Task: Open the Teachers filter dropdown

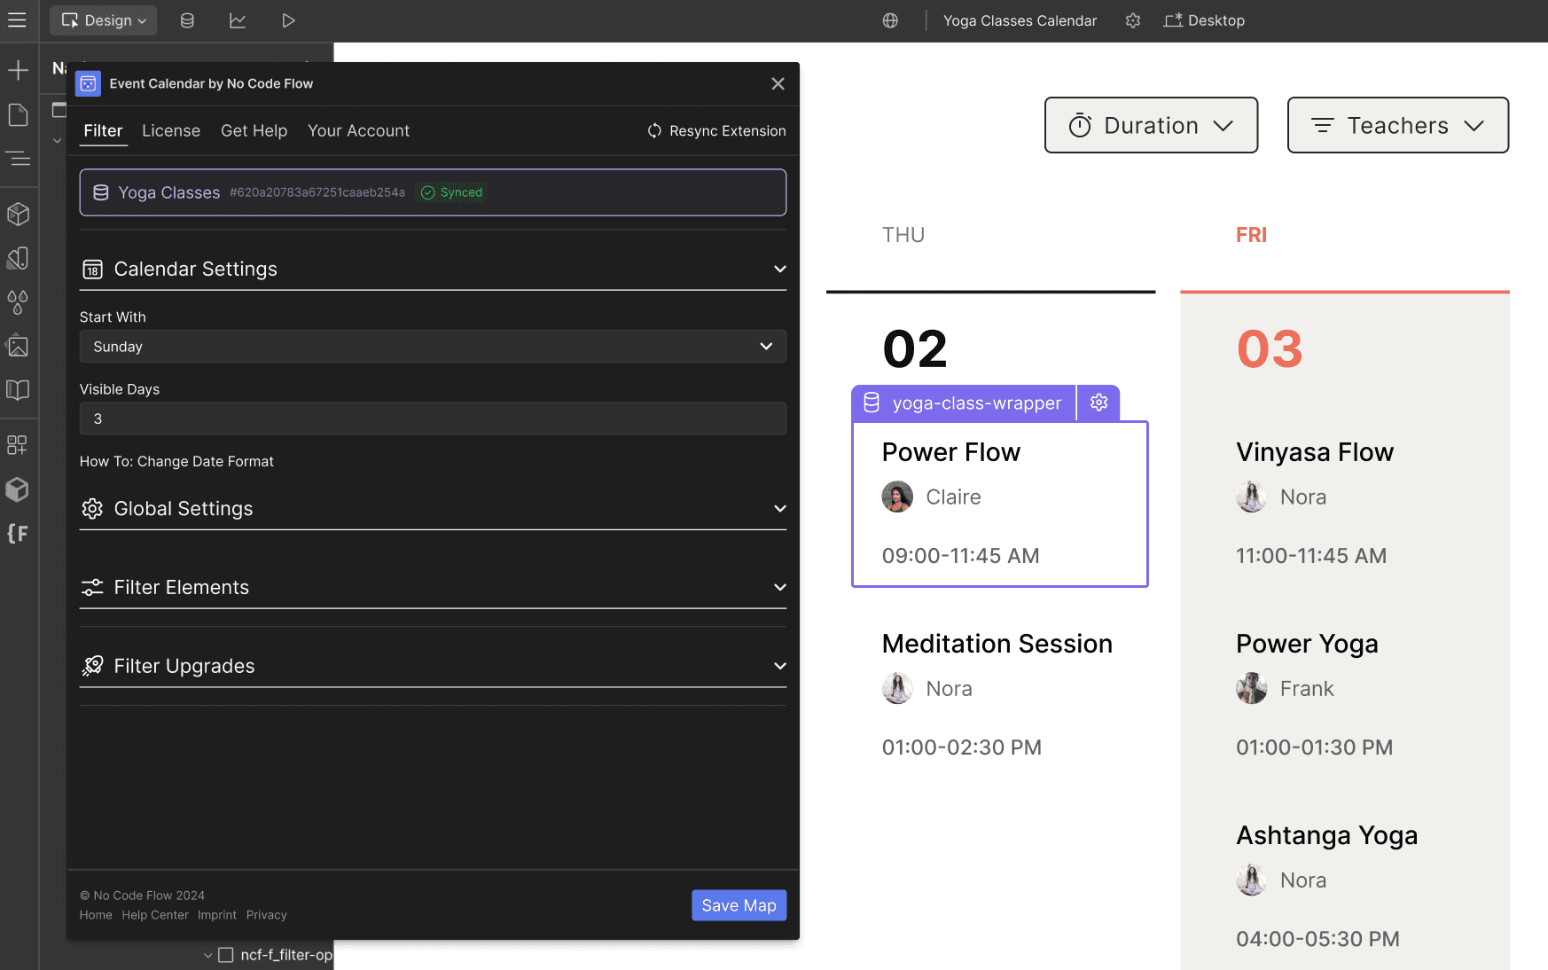Action: 1397,126
